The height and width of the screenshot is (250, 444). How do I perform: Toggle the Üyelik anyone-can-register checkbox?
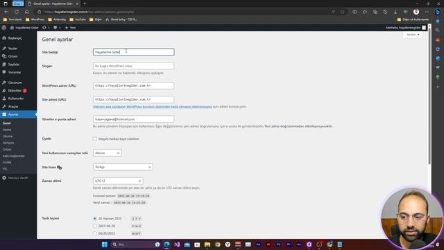(95, 139)
